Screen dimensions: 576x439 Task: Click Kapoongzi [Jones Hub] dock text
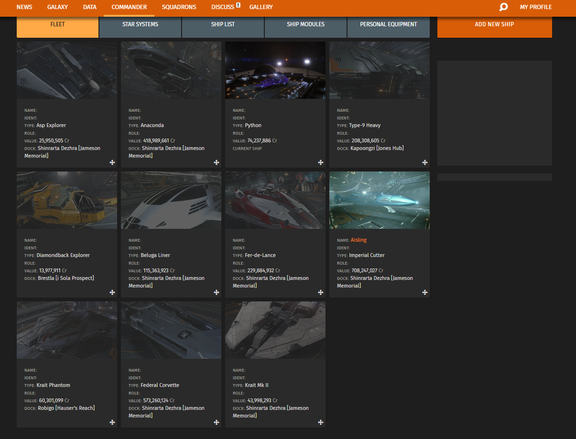pos(377,148)
